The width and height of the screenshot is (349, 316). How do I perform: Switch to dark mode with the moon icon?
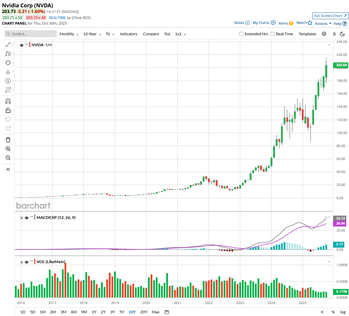point(342,34)
